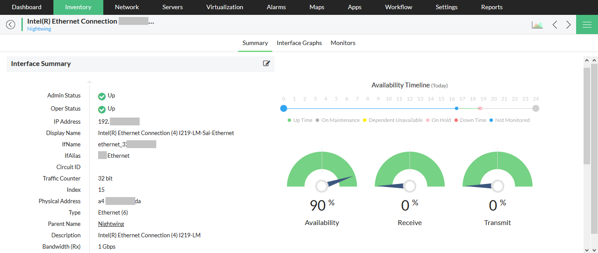Click the hamburger menu on the green header

point(587,24)
